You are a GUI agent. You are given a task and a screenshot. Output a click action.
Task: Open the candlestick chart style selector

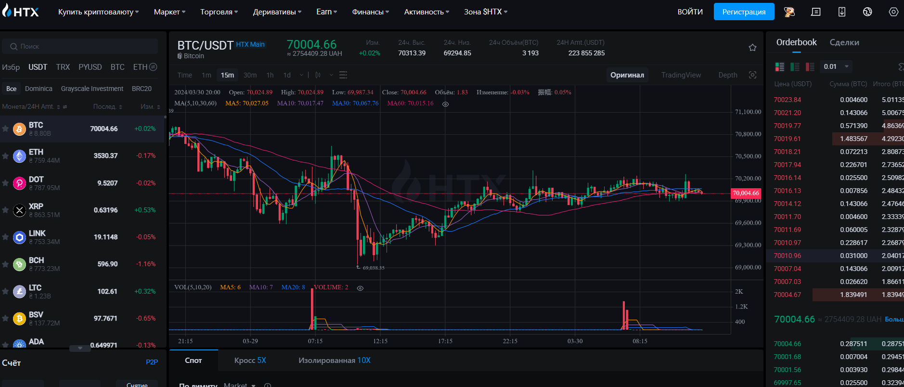pyautogui.click(x=318, y=75)
